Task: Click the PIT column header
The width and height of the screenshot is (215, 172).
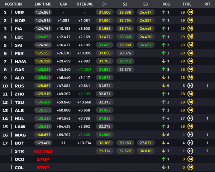Action: (207, 4)
